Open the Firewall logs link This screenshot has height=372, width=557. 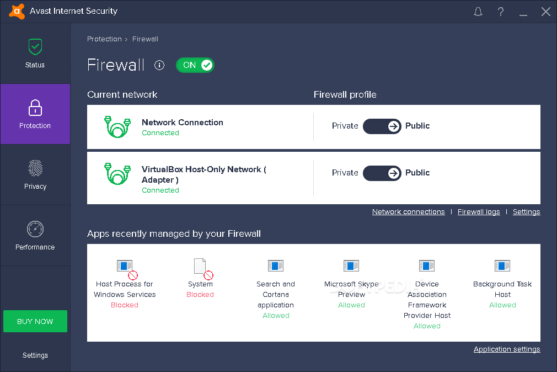point(479,212)
